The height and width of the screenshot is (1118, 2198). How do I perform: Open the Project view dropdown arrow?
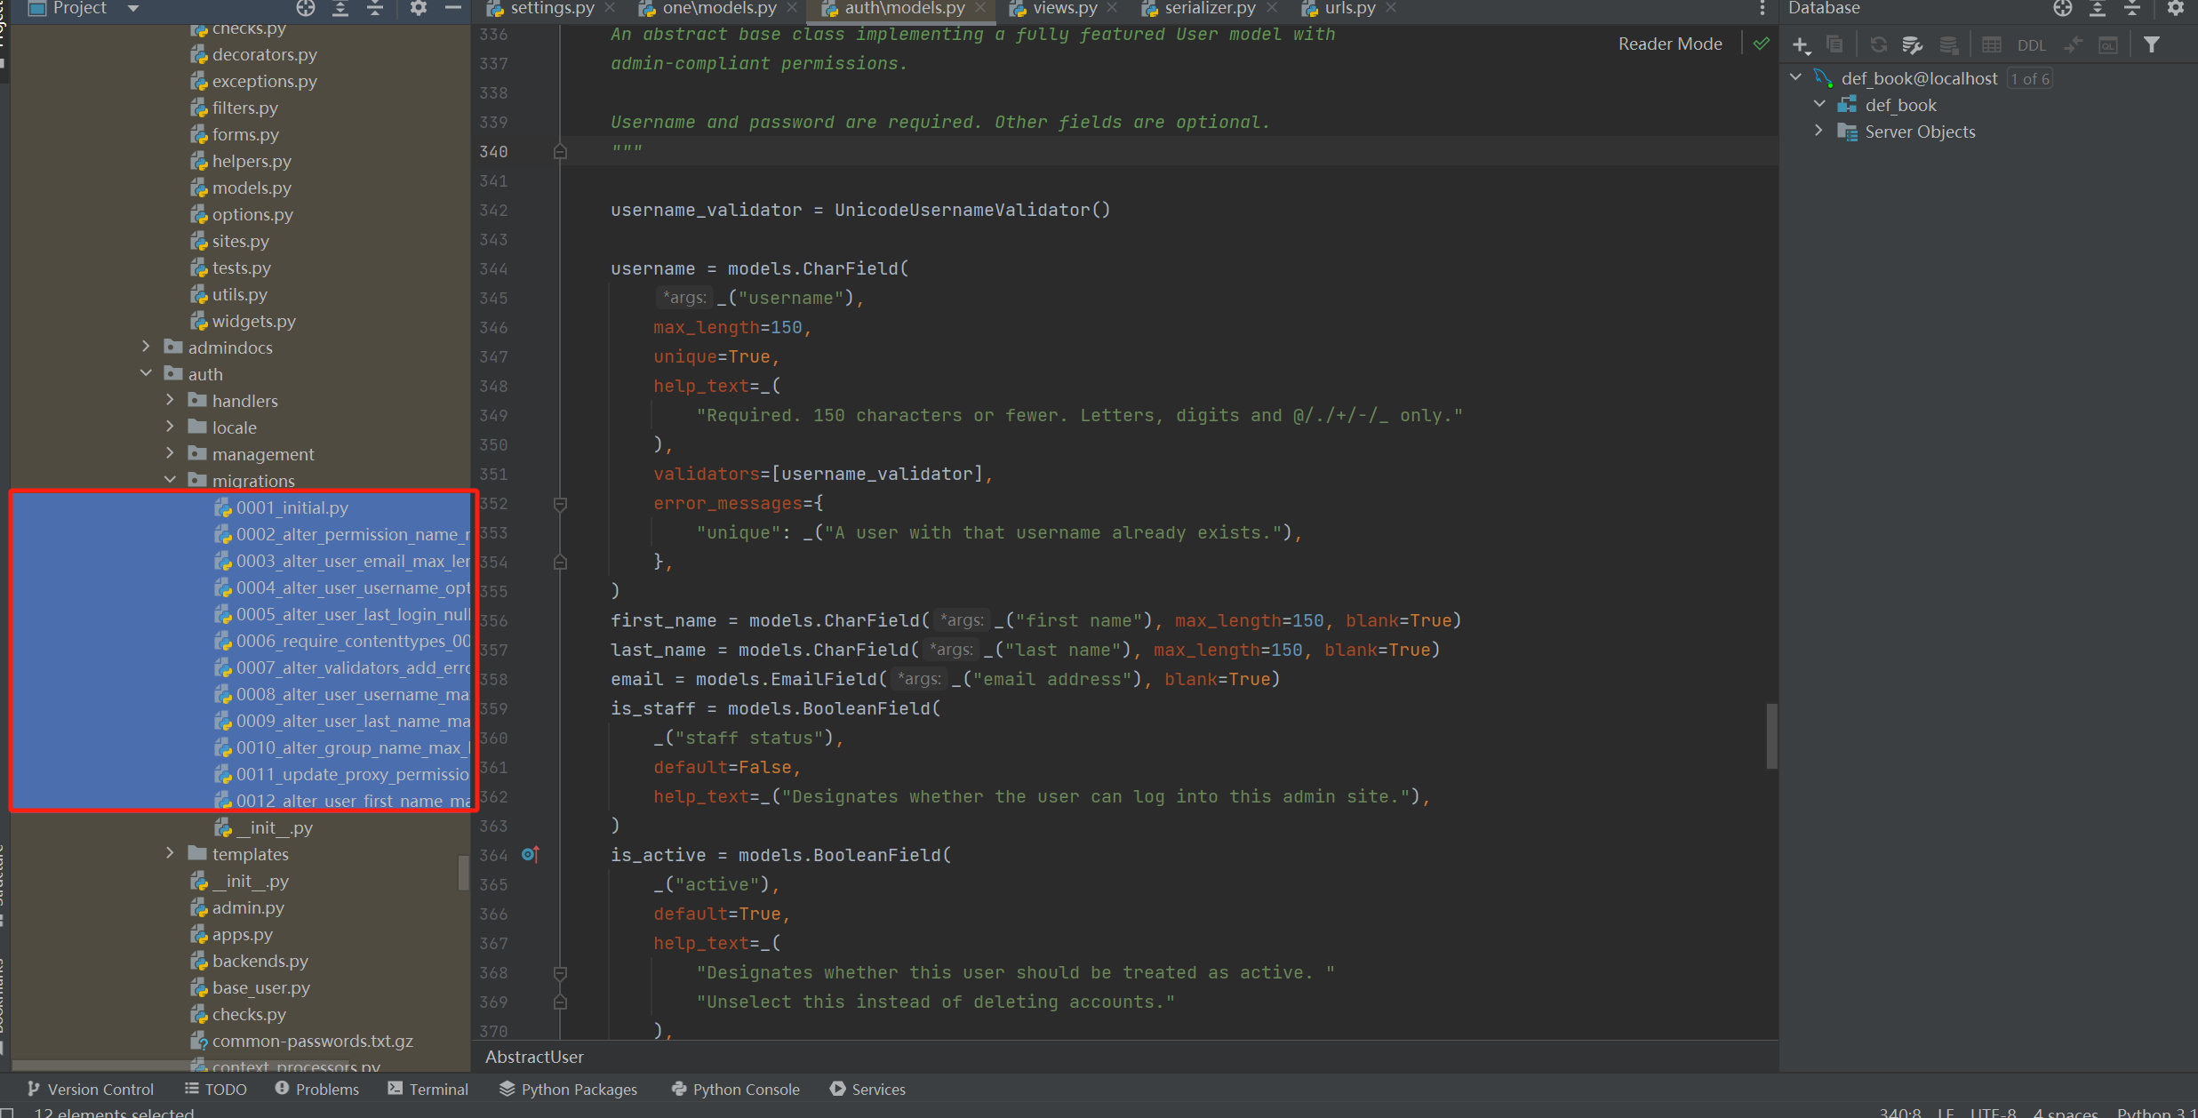tap(133, 8)
